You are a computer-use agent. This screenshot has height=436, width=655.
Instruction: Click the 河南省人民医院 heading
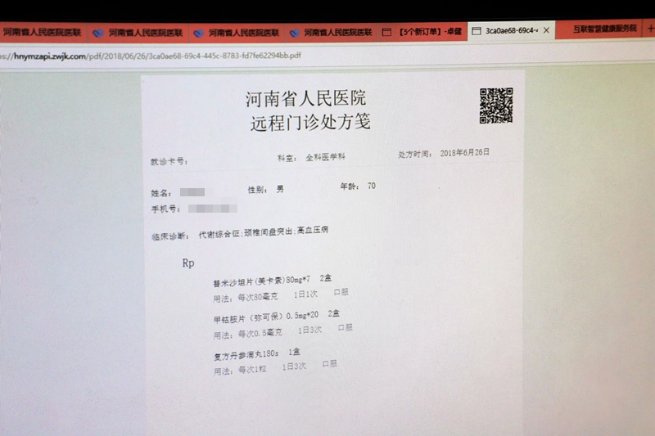click(305, 98)
